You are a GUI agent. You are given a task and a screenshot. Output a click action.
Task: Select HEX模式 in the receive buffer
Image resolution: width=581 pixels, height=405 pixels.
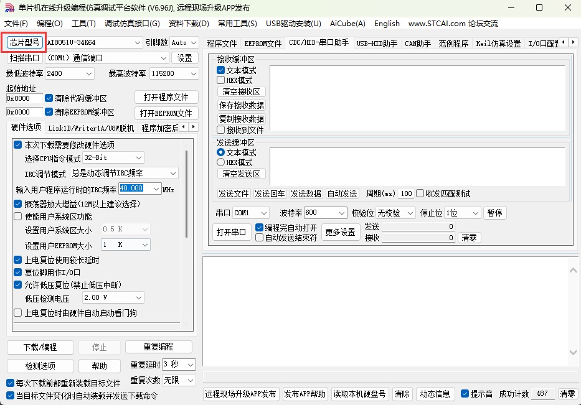pyautogui.click(x=220, y=80)
